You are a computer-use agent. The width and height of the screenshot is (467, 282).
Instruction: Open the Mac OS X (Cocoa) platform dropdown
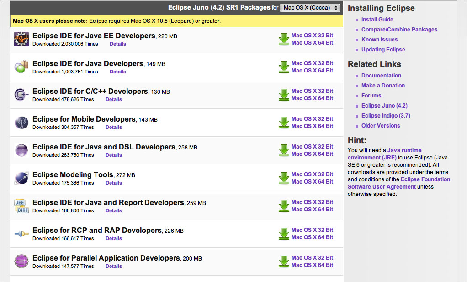click(310, 8)
